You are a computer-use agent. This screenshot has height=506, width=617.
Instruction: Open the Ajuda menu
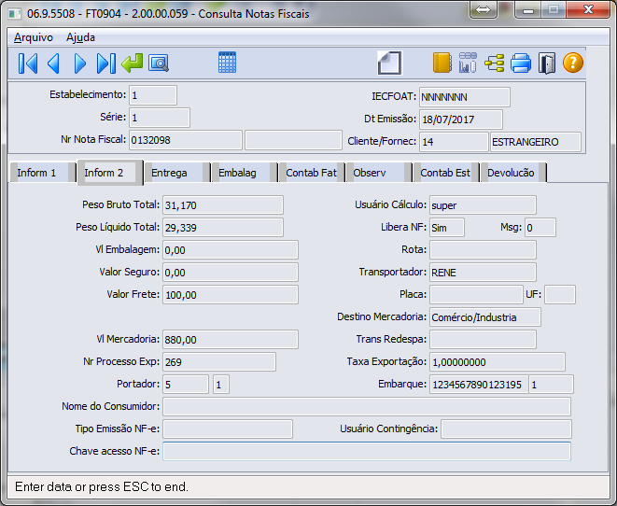point(80,37)
